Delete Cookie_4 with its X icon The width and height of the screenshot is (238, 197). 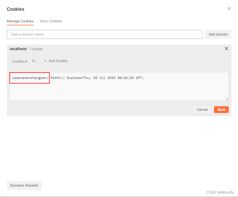tap(34, 61)
